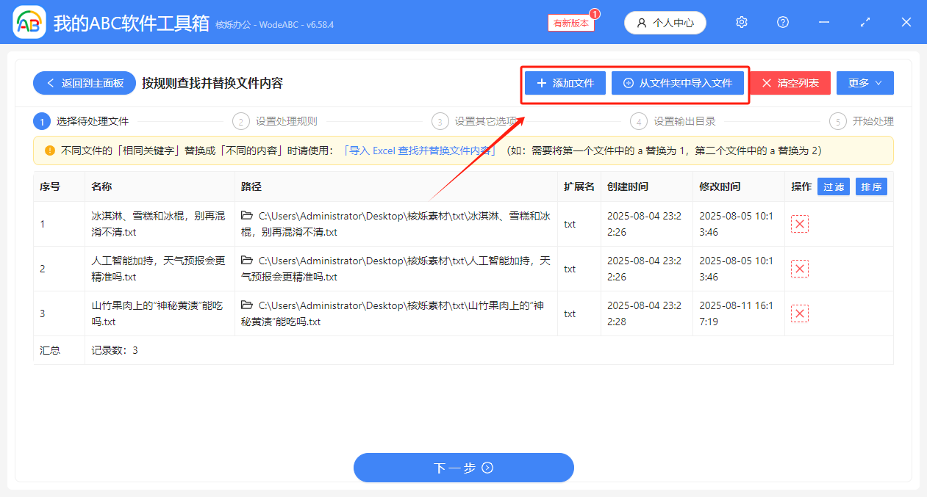Expand the 更多 dropdown menu

(865, 83)
